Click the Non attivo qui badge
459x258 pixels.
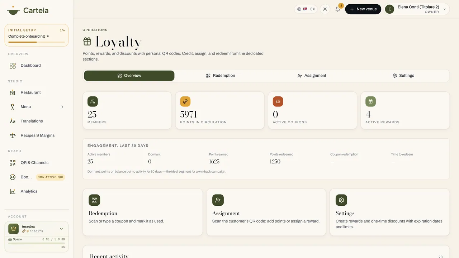(x=51, y=177)
